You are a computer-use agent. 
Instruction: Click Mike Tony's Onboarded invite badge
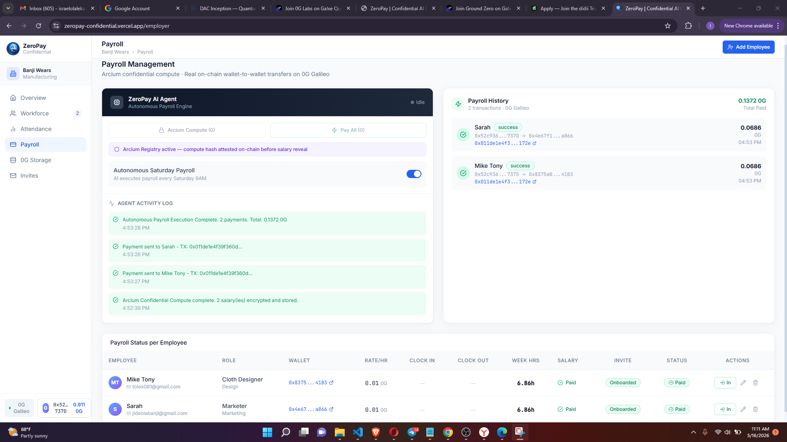[x=623, y=383]
